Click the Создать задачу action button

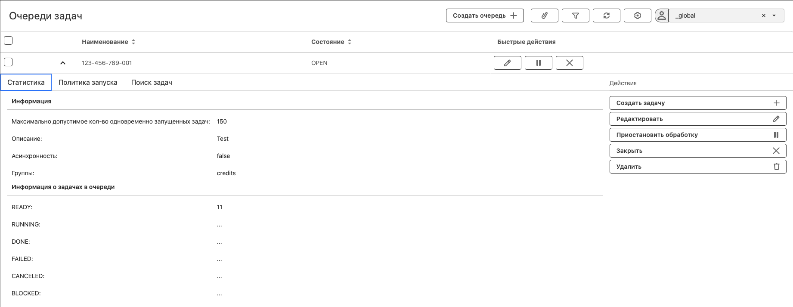click(697, 103)
